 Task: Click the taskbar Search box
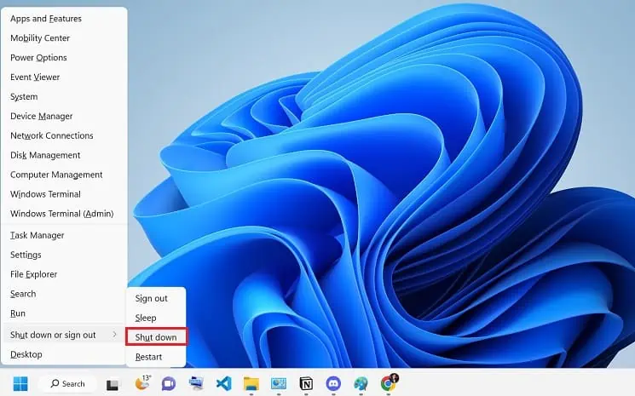coord(66,384)
